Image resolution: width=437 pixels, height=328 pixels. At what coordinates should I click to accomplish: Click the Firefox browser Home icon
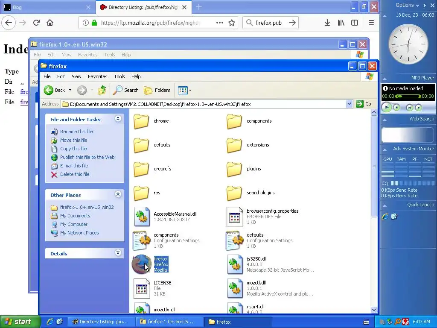click(x=50, y=23)
